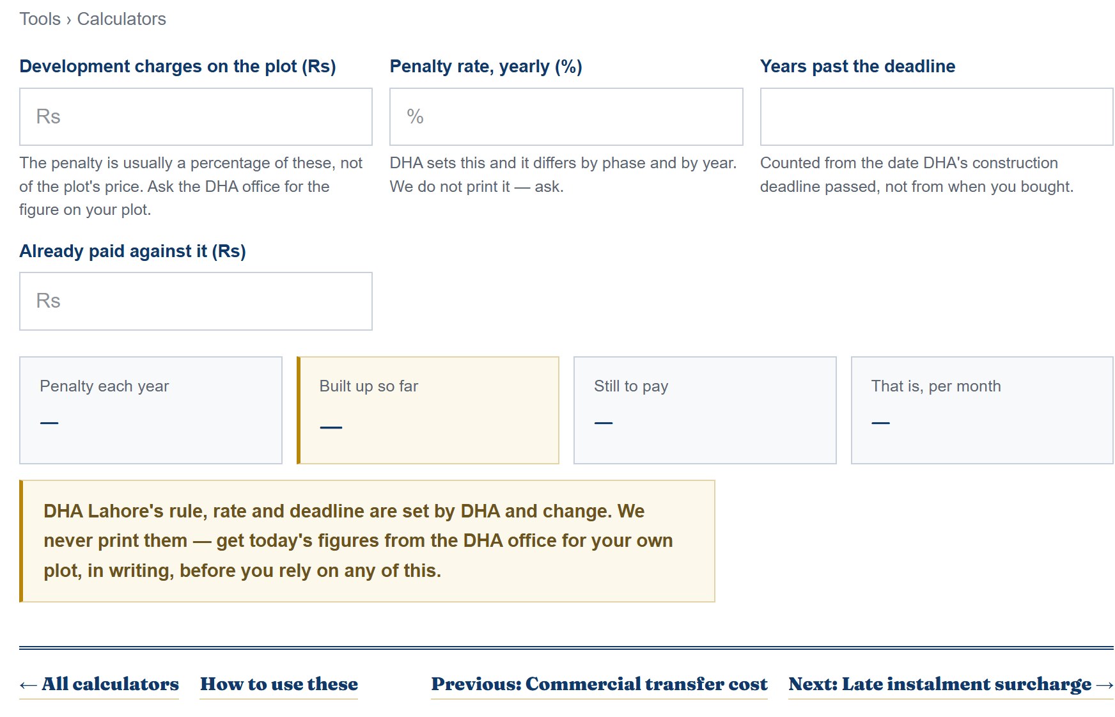Click the That is, per month card
Screen dimensions: 1115x717
(982, 410)
